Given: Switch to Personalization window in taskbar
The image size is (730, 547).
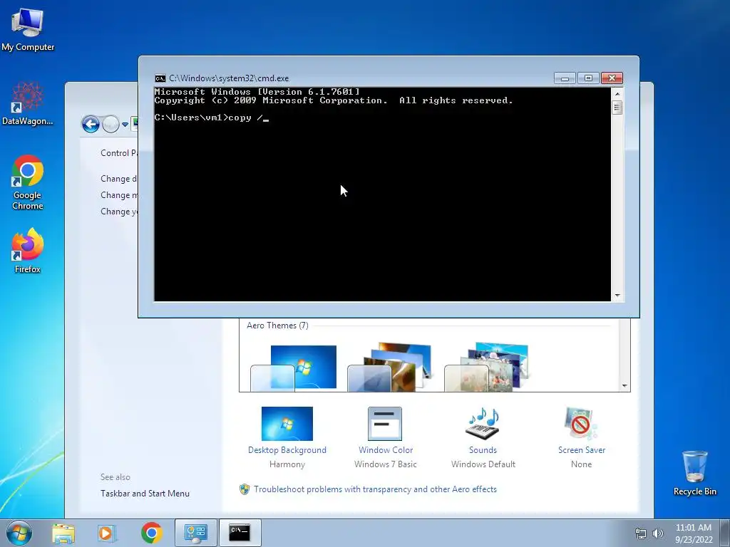Looking at the screenshot, I should [195, 533].
